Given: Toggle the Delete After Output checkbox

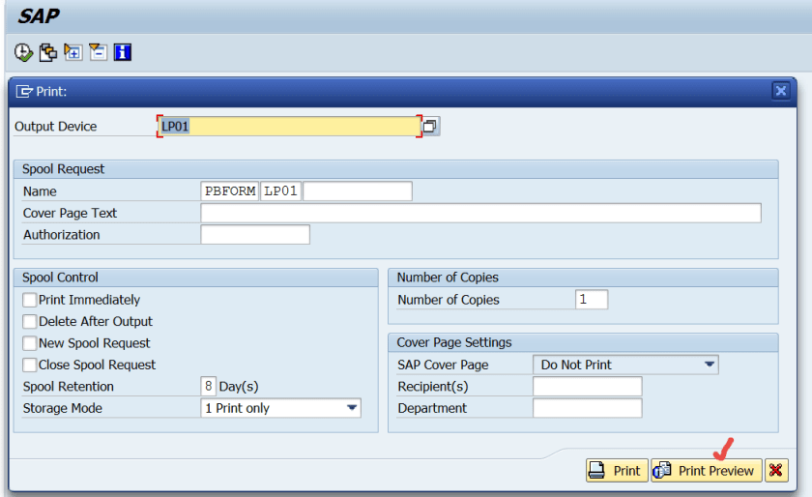Looking at the screenshot, I should point(30,322).
